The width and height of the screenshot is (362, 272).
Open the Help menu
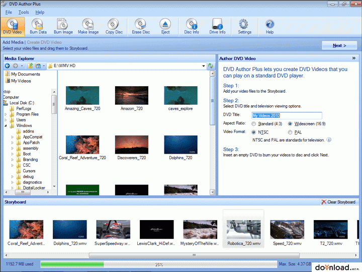(40, 12)
